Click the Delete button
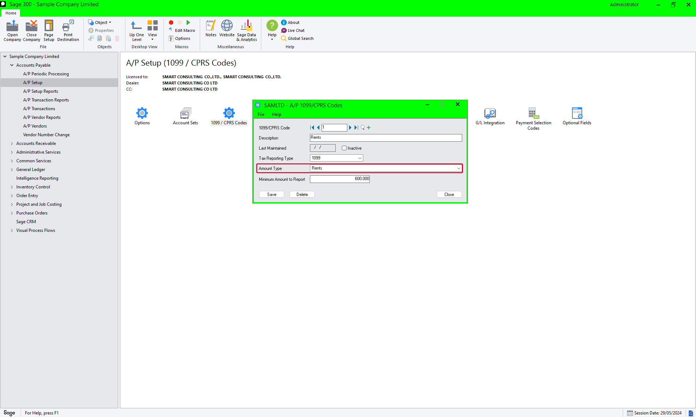The width and height of the screenshot is (696, 417). [302, 195]
